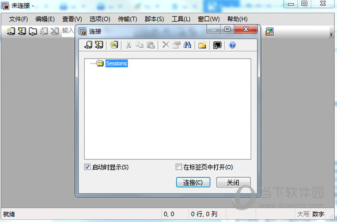
Task: Enable 在标签页中打开(O) checkbox
Action: (x=178, y=167)
